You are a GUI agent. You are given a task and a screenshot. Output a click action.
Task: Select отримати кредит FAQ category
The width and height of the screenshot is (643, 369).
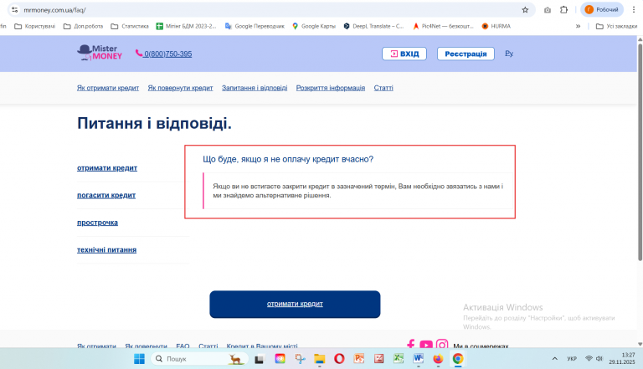coord(107,168)
